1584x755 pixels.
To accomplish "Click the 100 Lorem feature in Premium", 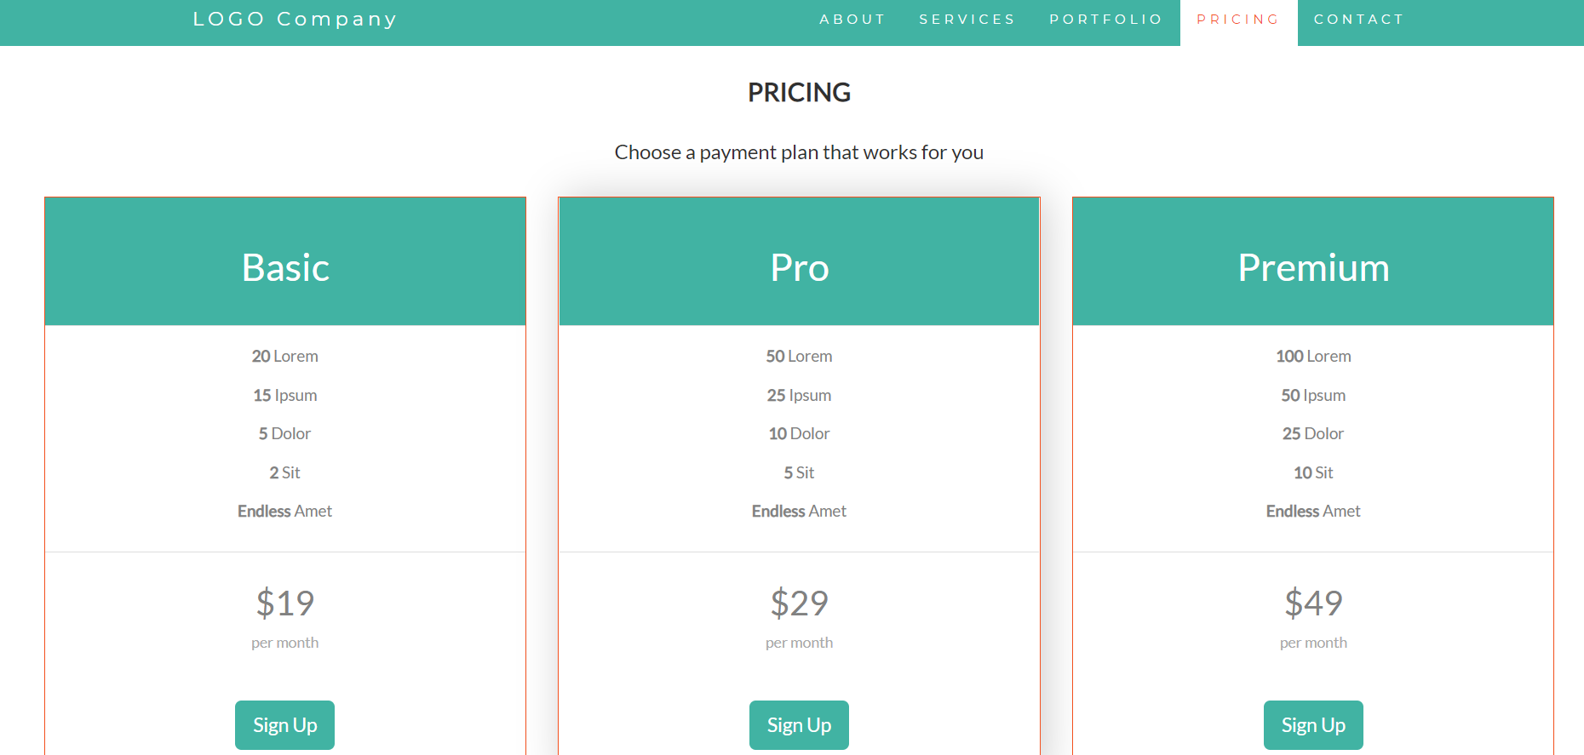I will pos(1313,356).
